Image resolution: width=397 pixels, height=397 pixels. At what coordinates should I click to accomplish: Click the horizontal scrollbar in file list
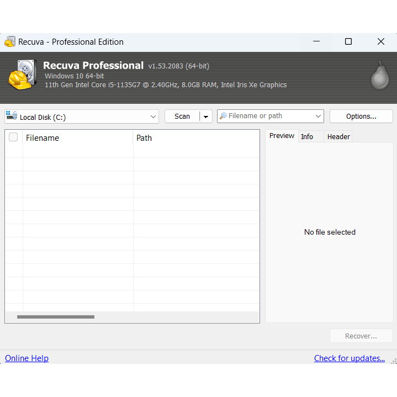(x=55, y=317)
